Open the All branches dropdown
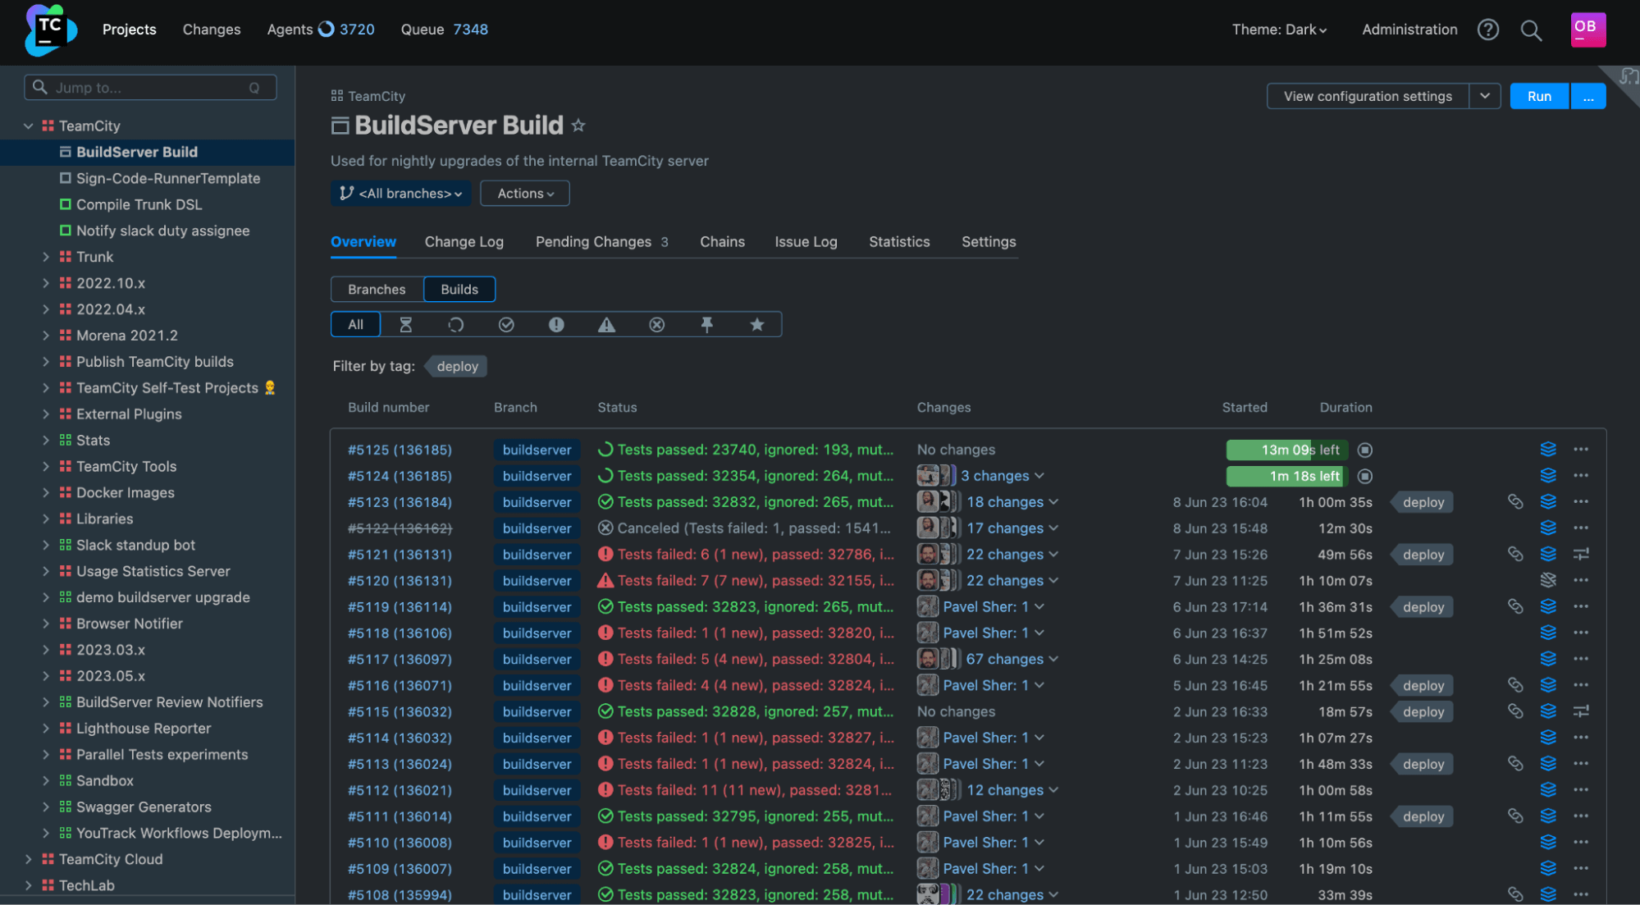The height and width of the screenshot is (905, 1640). [x=401, y=194]
